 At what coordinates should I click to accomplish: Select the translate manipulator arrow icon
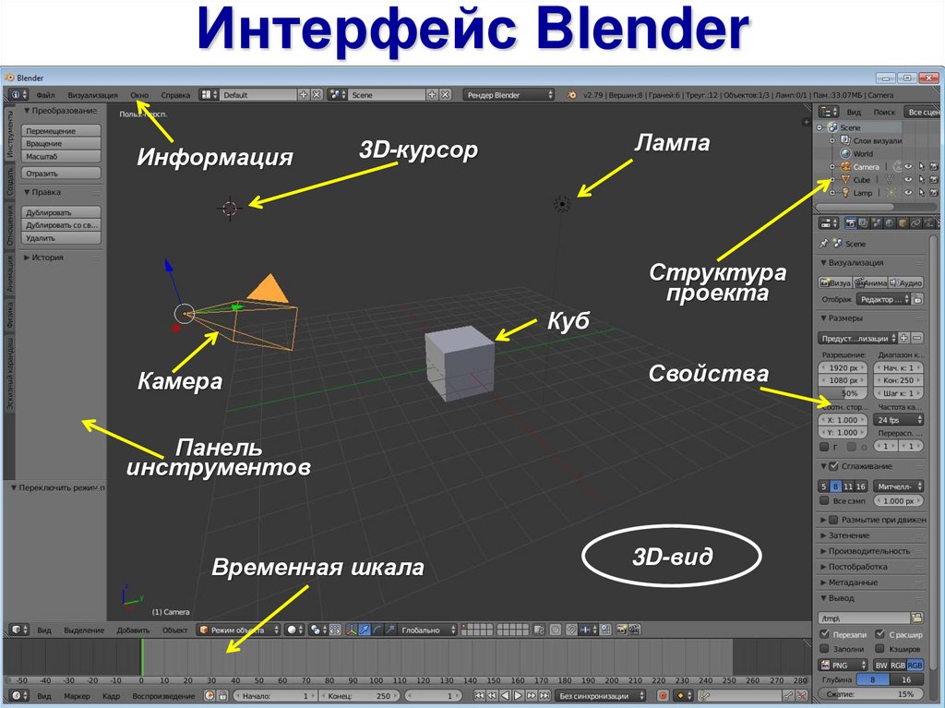[365, 630]
